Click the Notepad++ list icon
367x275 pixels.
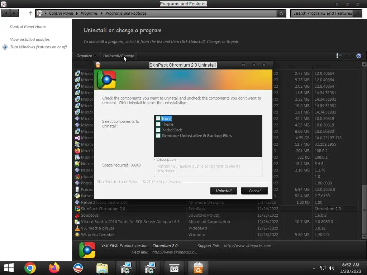[77, 164]
